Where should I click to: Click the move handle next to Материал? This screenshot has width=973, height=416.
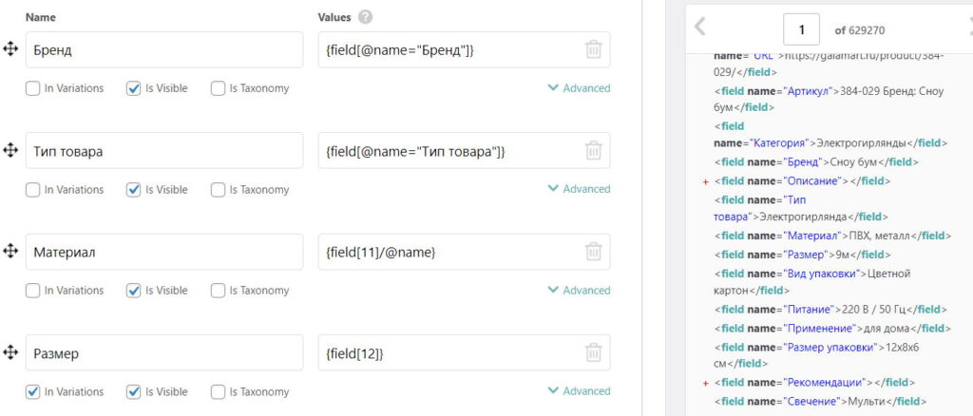(11, 252)
